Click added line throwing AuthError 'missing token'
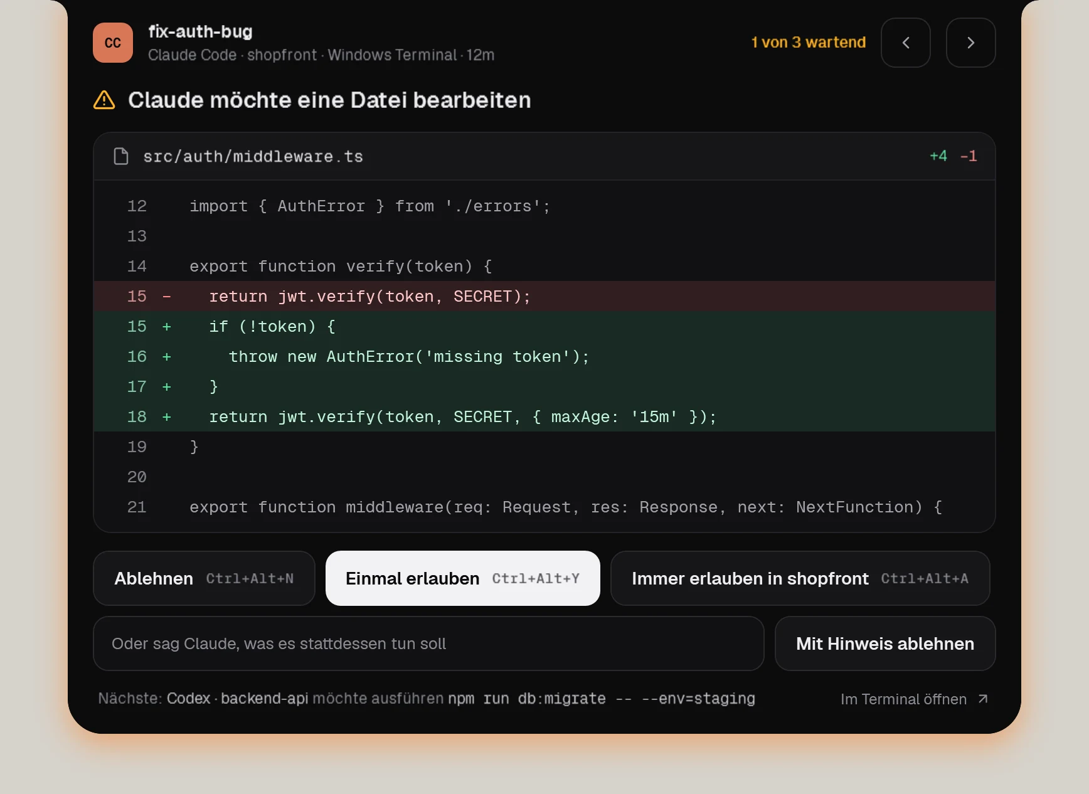This screenshot has height=794, width=1089. point(544,356)
